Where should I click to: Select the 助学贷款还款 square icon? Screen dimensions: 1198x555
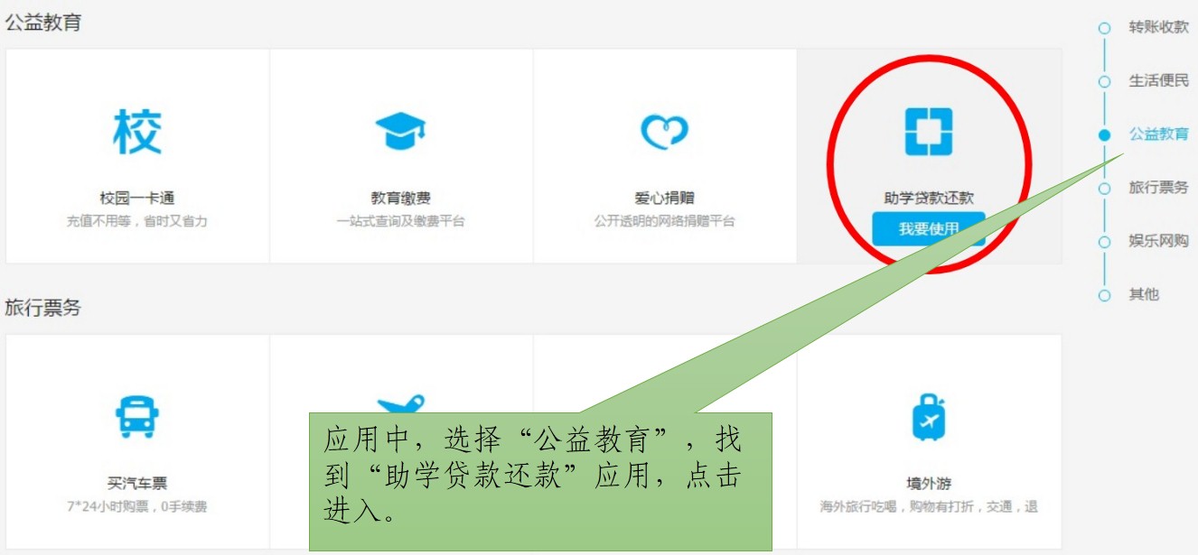[x=929, y=132]
